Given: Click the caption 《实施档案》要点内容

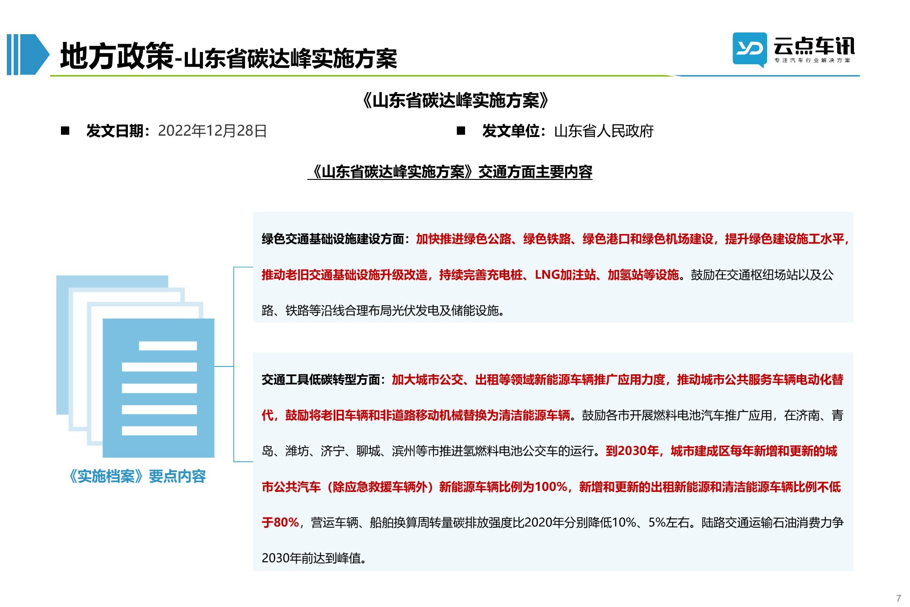Looking at the screenshot, I should 136,476.
